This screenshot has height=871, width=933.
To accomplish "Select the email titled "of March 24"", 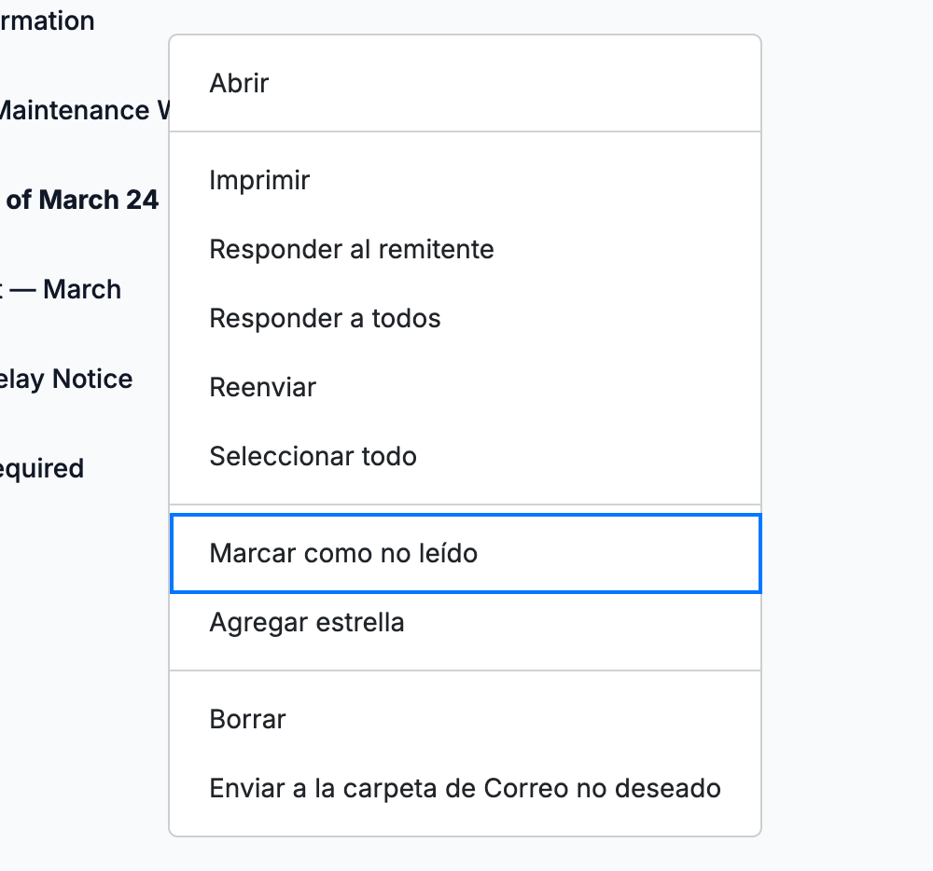I will click(x=82, y=200).
